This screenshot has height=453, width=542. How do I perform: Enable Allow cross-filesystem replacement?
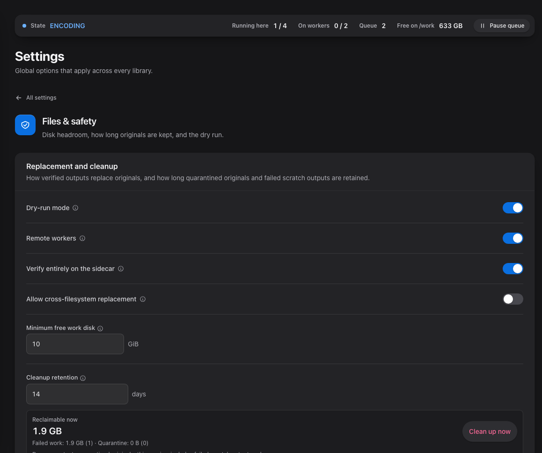(x=513, y=299)
